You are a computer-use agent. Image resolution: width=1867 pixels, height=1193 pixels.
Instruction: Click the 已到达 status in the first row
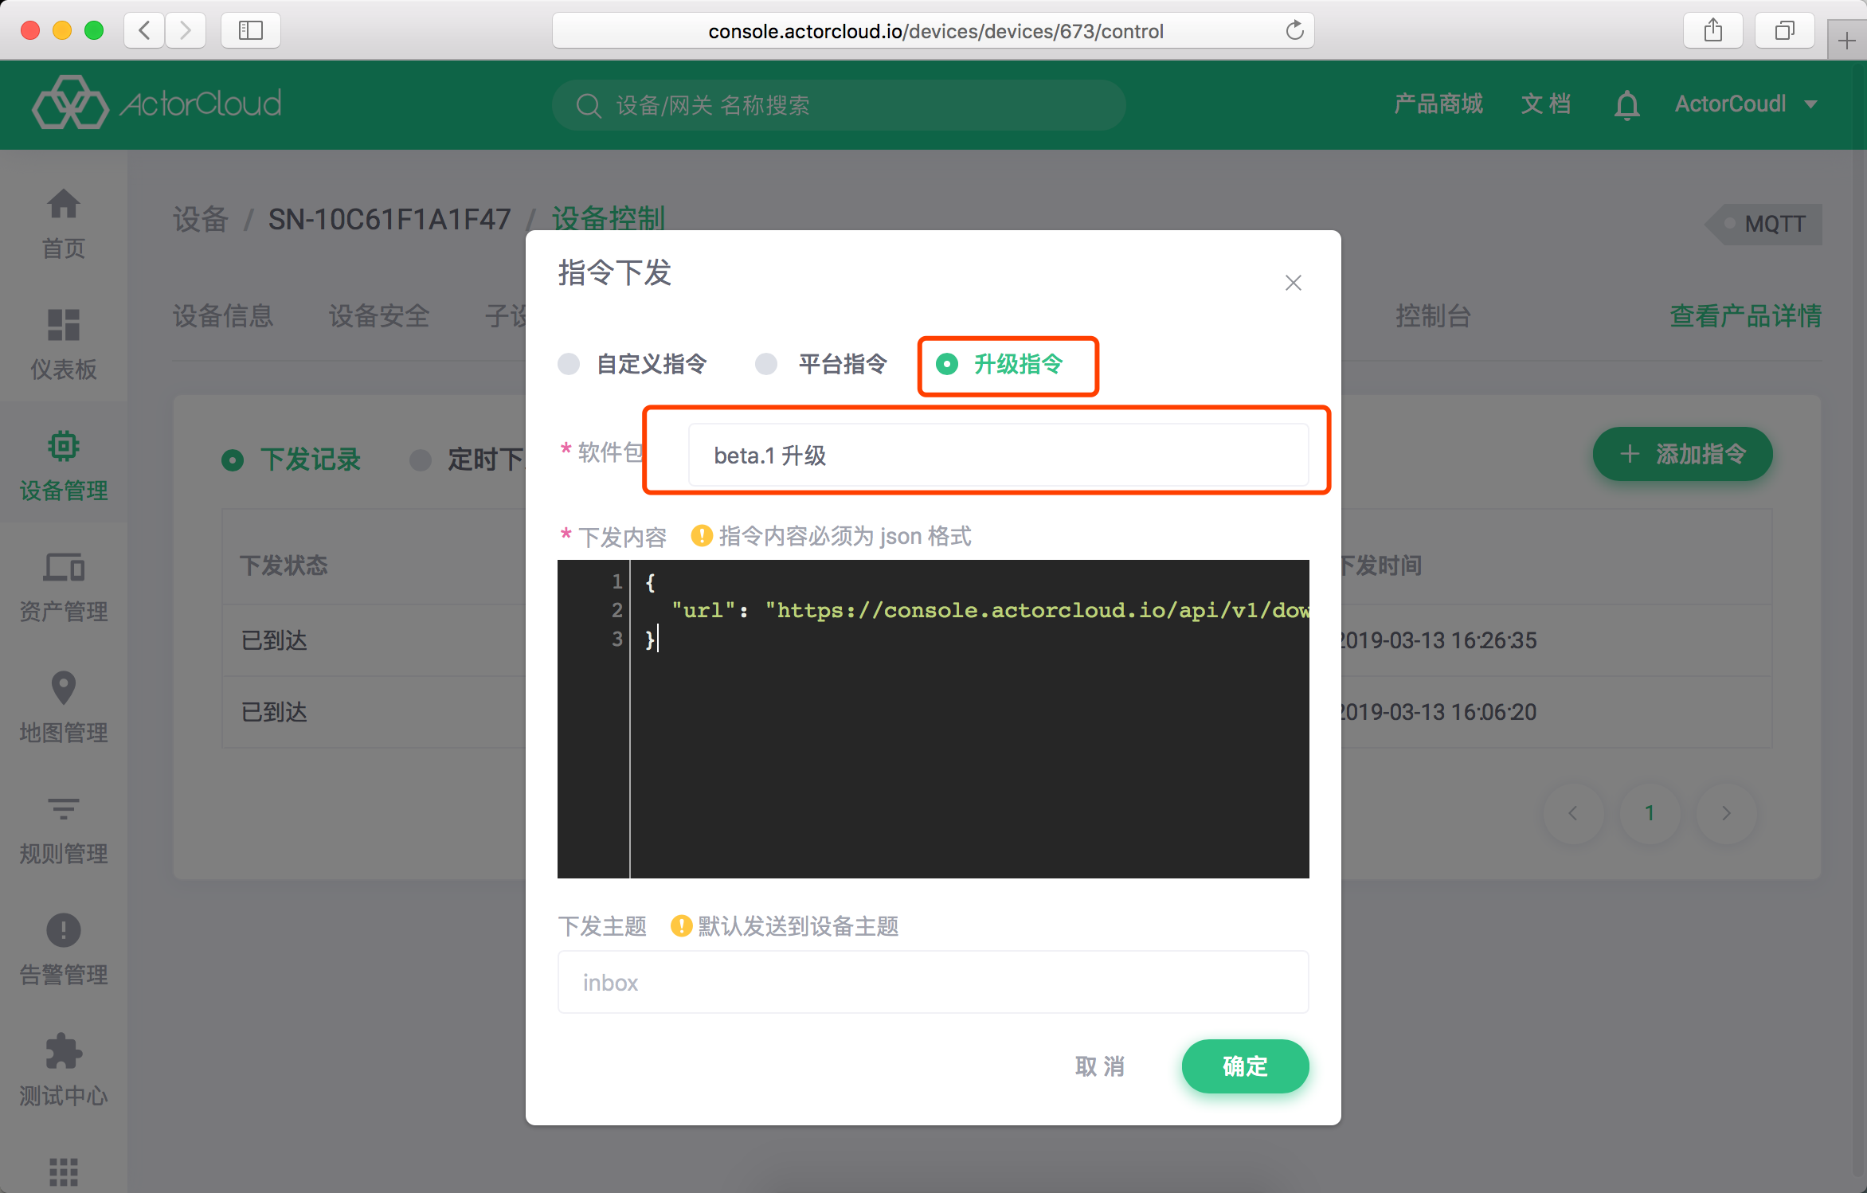(x=274, y=640)
